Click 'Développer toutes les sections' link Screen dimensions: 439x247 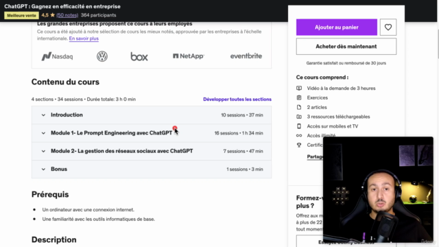click(237, 99)
